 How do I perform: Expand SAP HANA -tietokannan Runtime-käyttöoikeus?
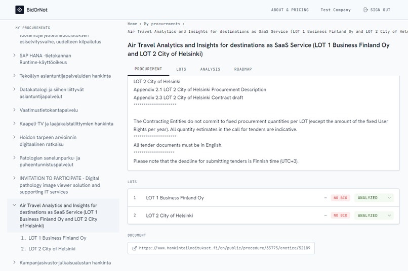pos(14,55)
